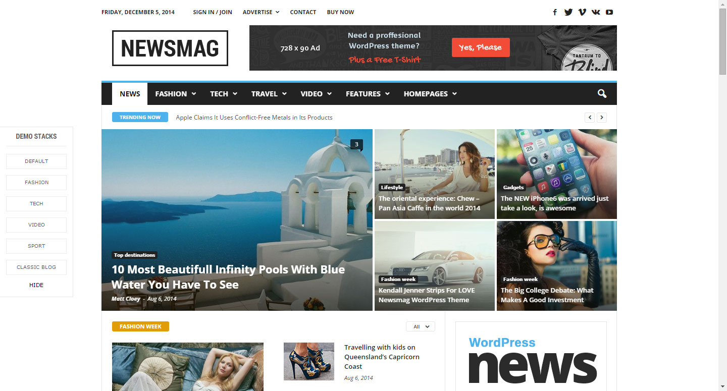Image resolution: width=727 pixels, height=391 pixels.
Task: Click Sign In / Join
Action: click(x=213, y=12)
